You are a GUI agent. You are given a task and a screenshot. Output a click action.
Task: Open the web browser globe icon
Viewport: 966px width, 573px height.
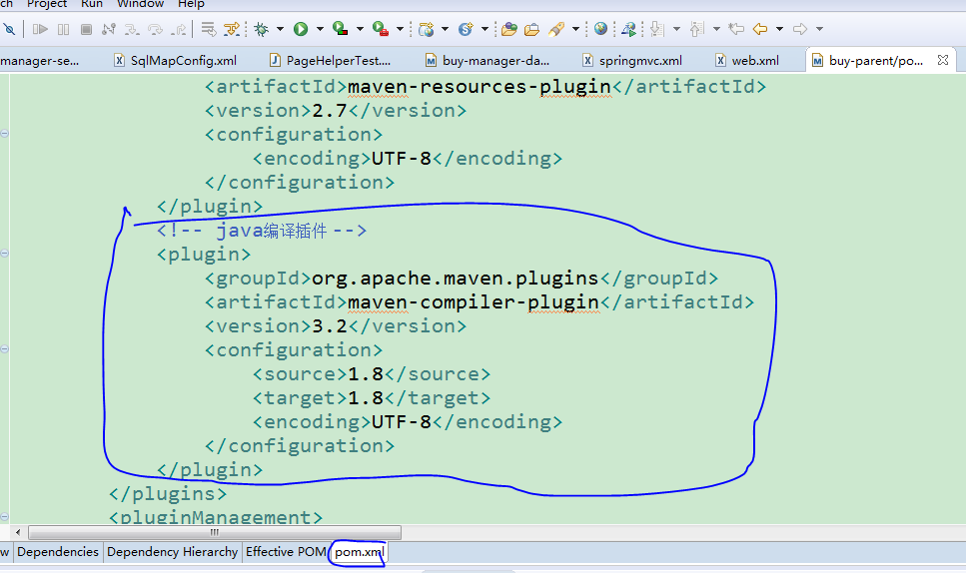pos(600,29)
